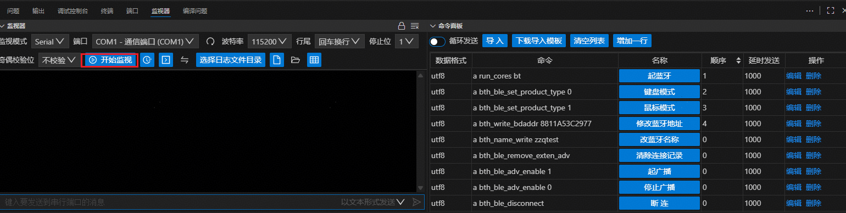
Task: Send the 停止广播 command
Action: pos(659,187)
